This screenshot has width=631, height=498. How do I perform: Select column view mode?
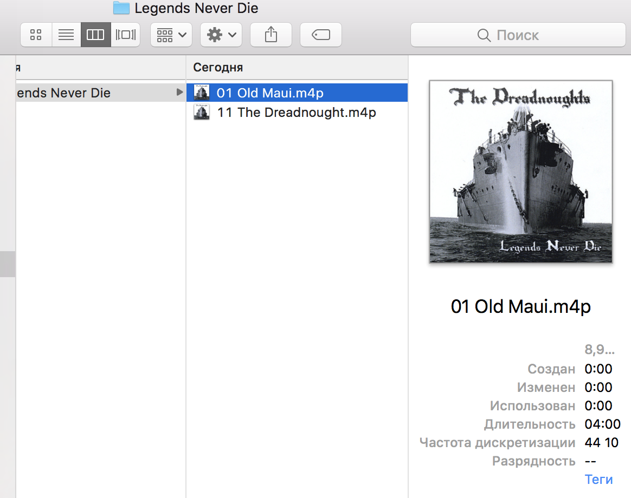click(x=96, y=35)
